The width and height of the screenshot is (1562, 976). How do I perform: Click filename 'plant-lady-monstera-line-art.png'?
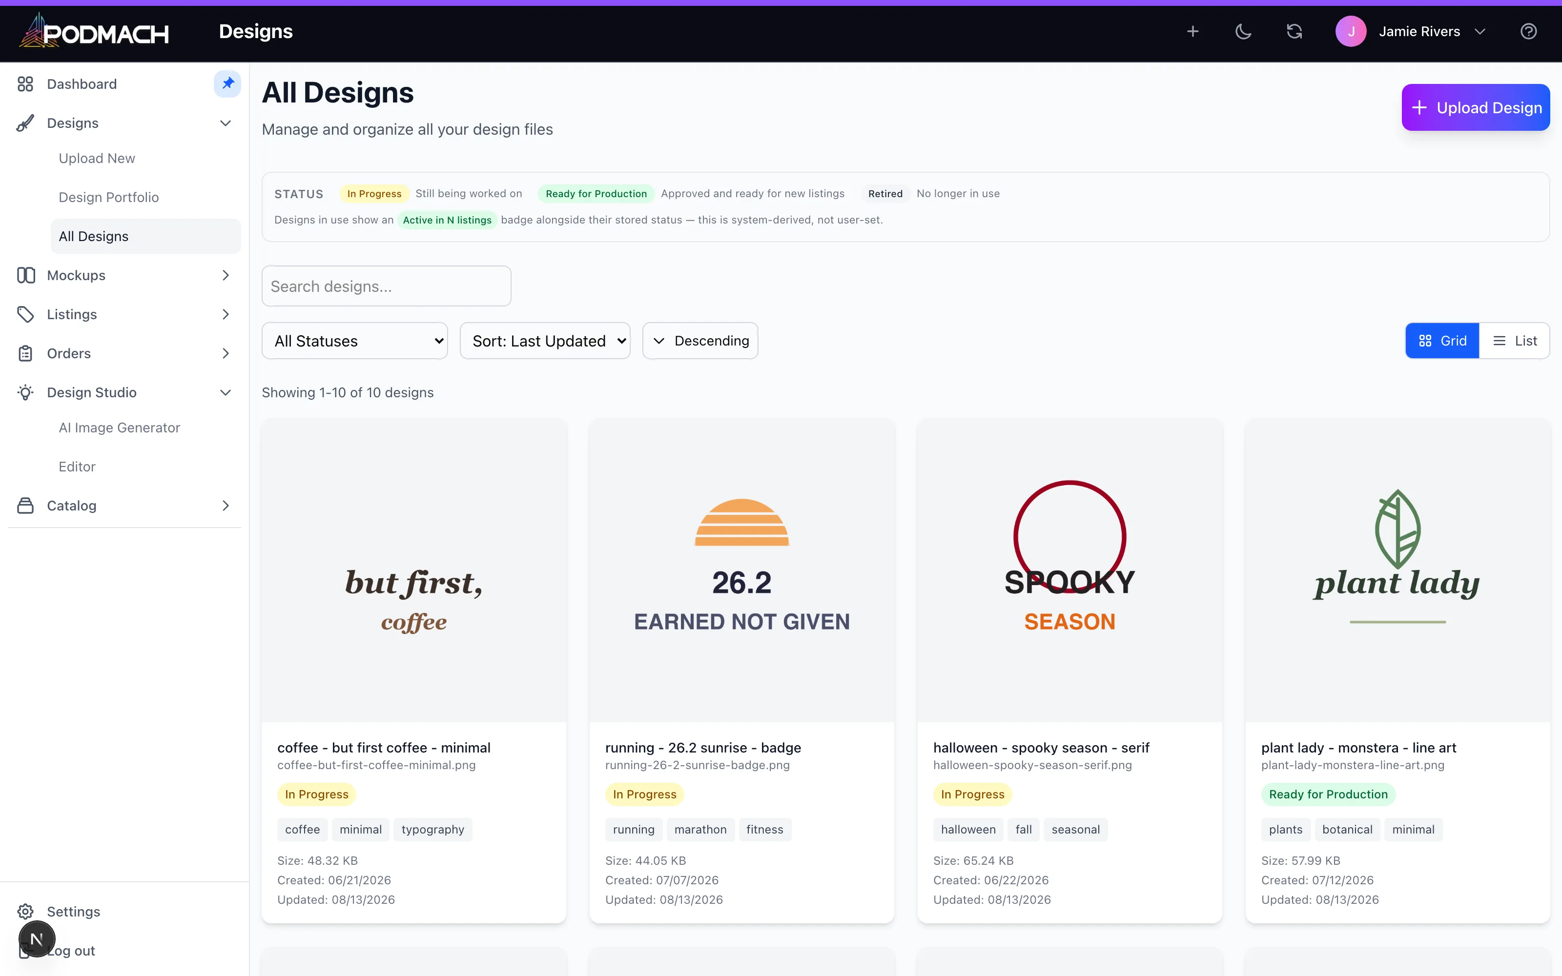[1353, 765]
